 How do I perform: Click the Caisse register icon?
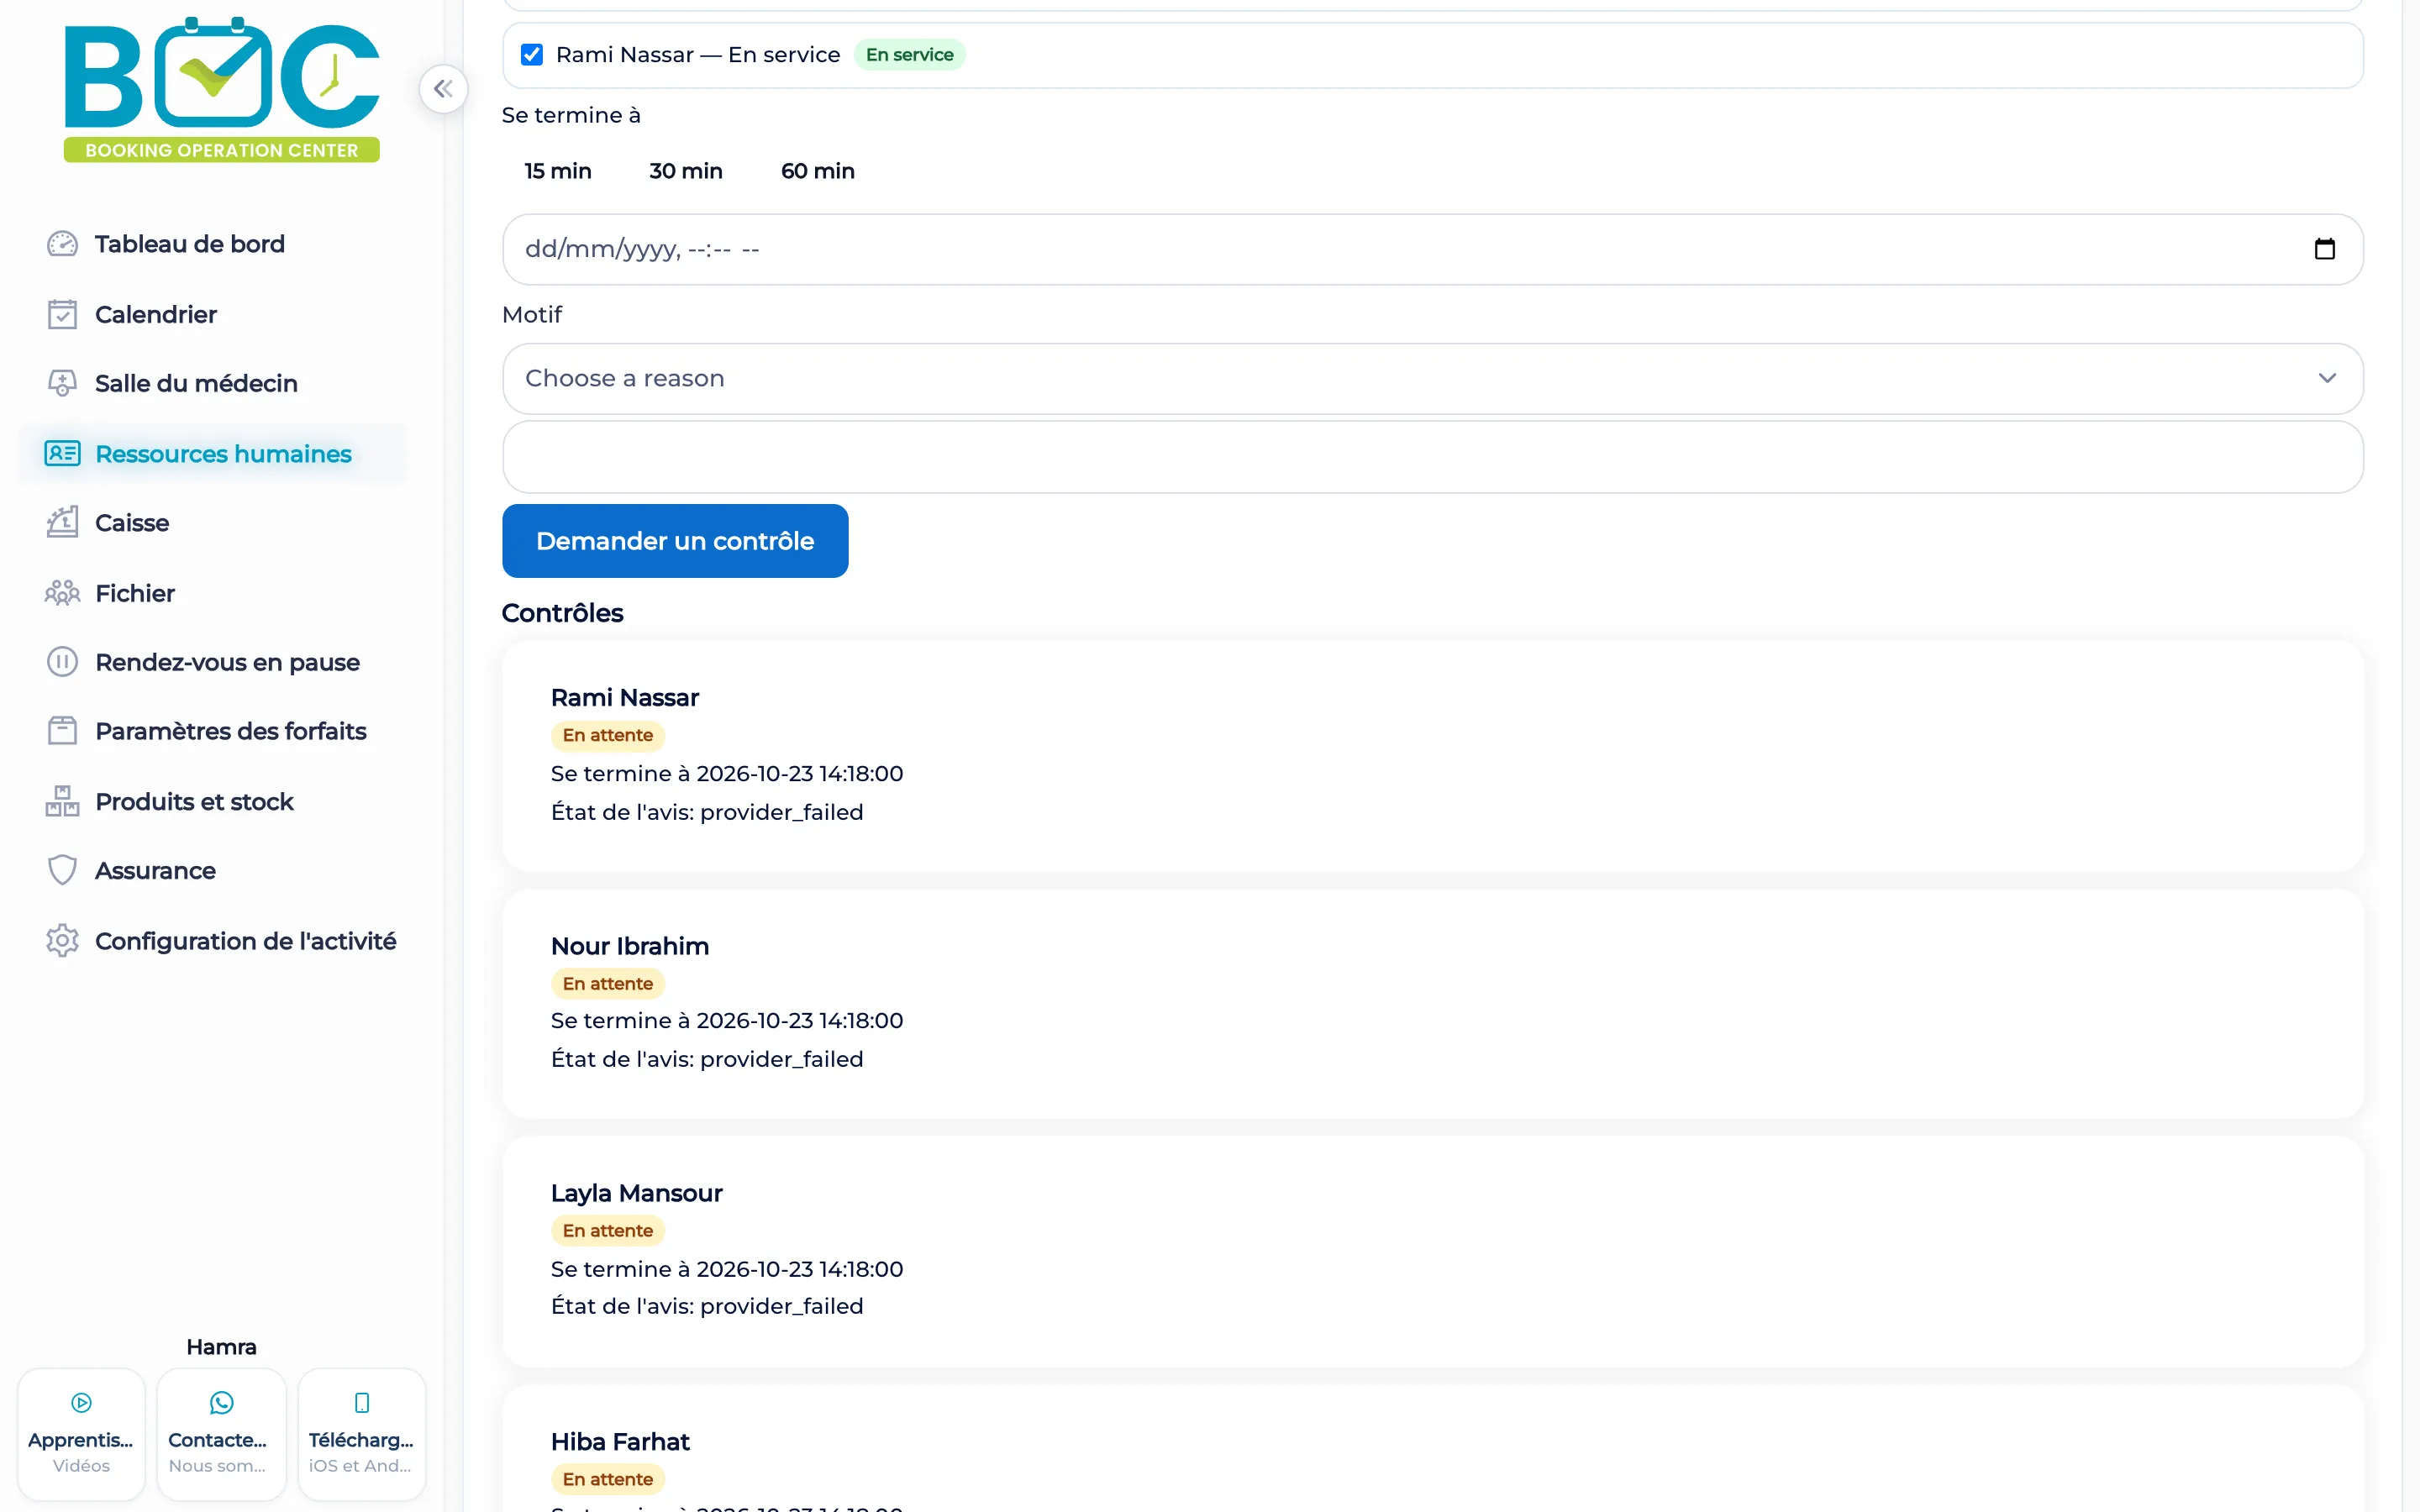pos(62,522)
